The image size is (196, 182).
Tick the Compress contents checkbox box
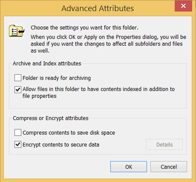coord(18,132)
